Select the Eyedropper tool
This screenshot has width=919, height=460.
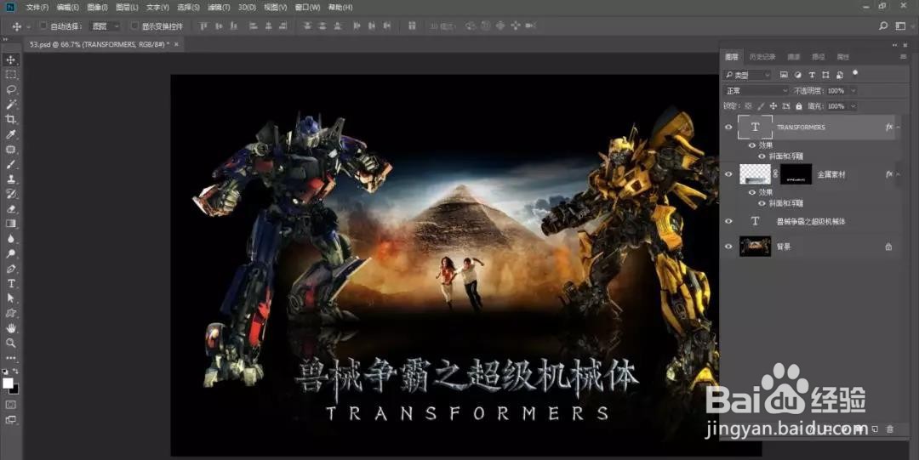10,134
